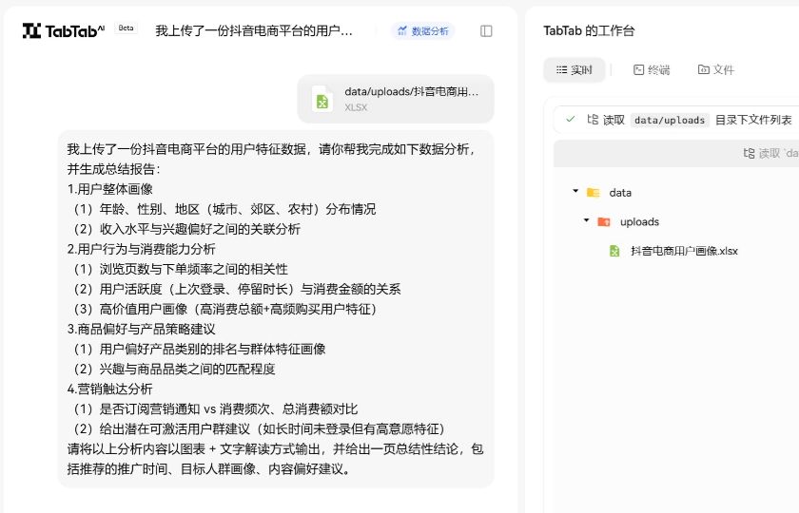
Task: Click 目录下文件列表 step text
Action: [753, 120]
